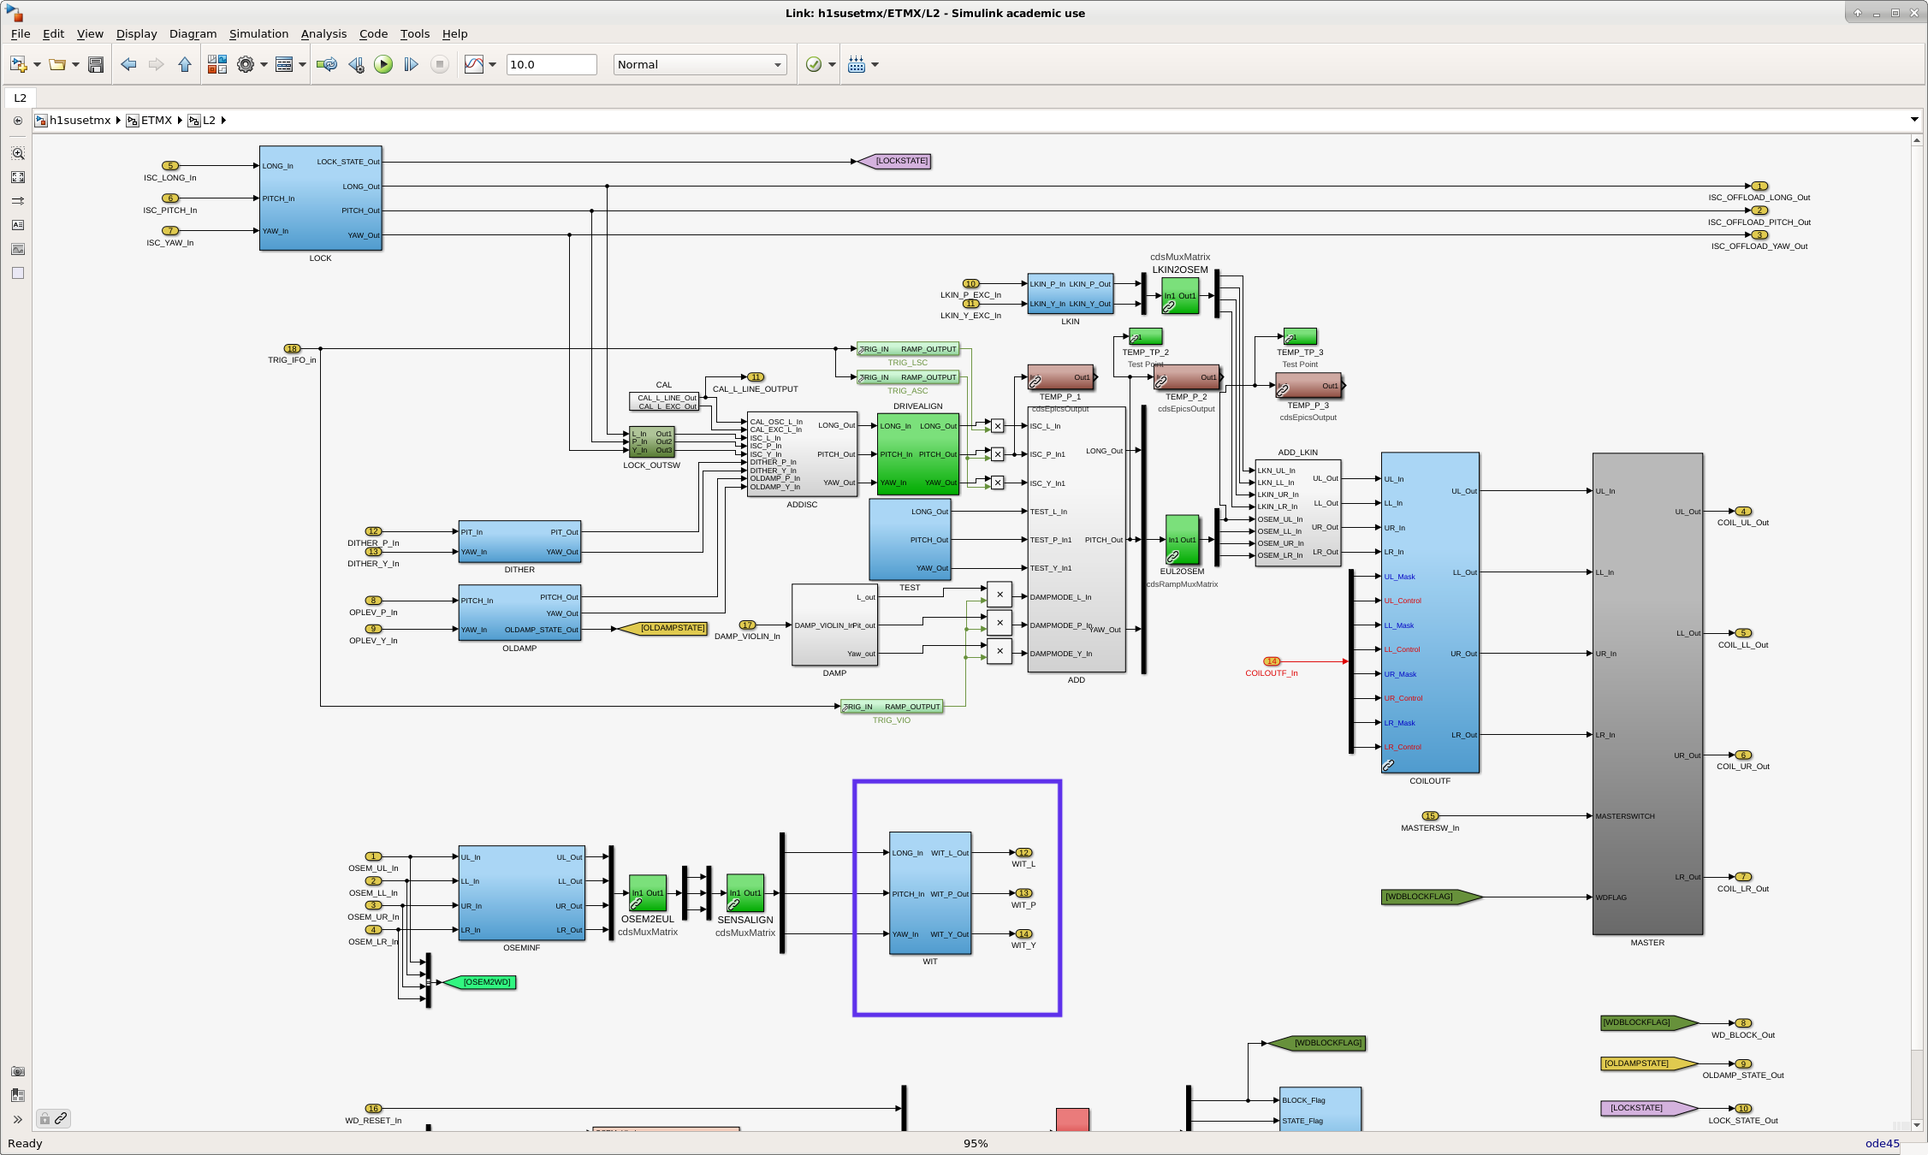Viewport: 1928px width, 1155px height.
Task: Select the MASTER subsystem block
Action: 1647,694
